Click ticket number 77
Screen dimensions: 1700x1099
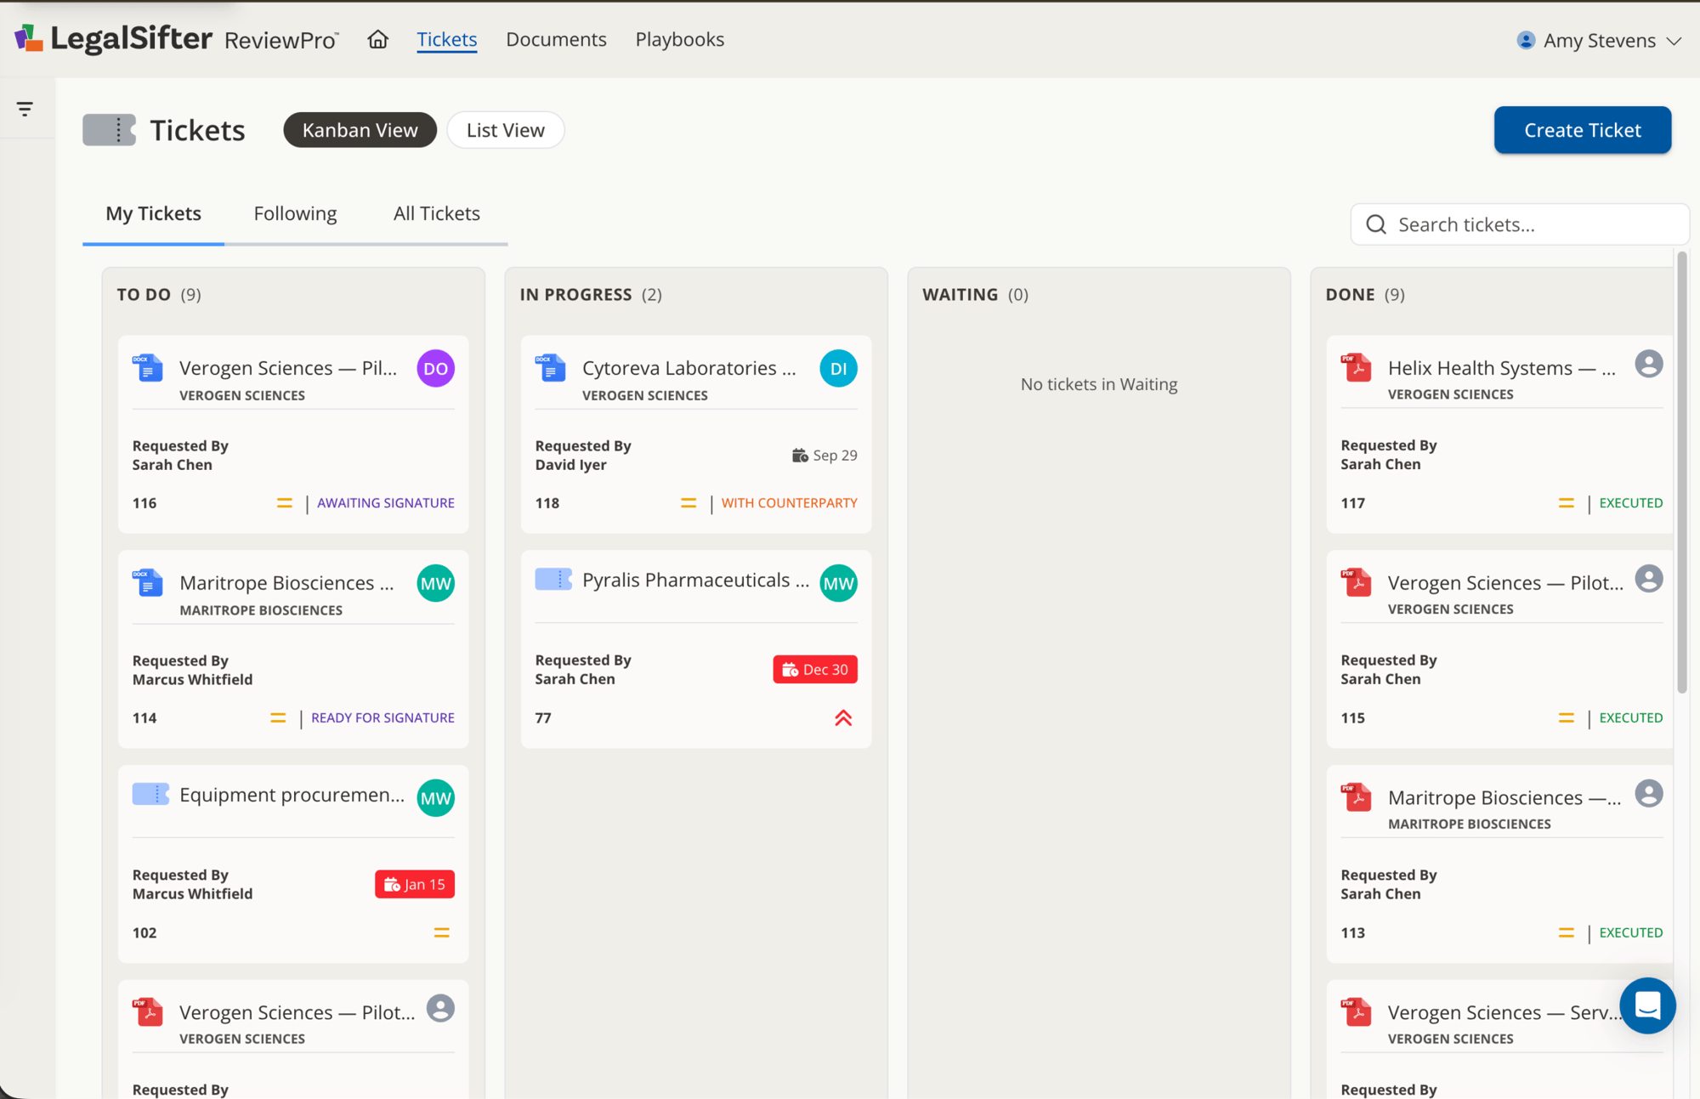point(543,718)
